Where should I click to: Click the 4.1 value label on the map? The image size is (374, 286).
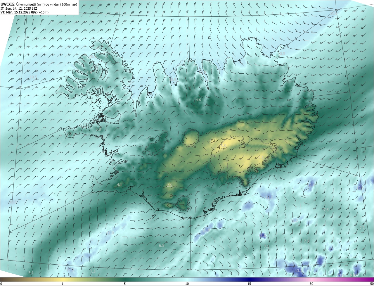pyautogui.click(x=119, y=185)
